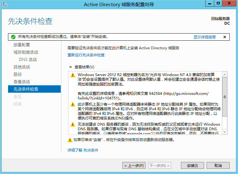Image resolution: width=238 pixels, height=174 pixels.
Task: Click the results scrollbar down arrow
Action: coord(225,132)
